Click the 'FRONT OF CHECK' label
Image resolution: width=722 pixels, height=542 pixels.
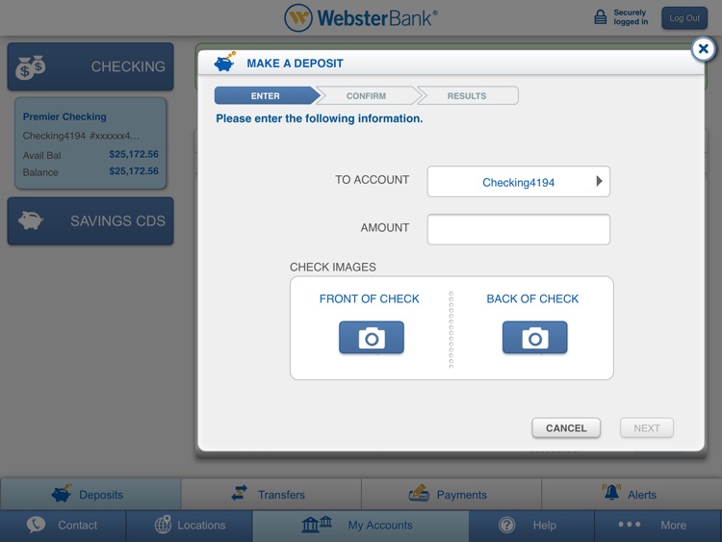coord(370,298)
